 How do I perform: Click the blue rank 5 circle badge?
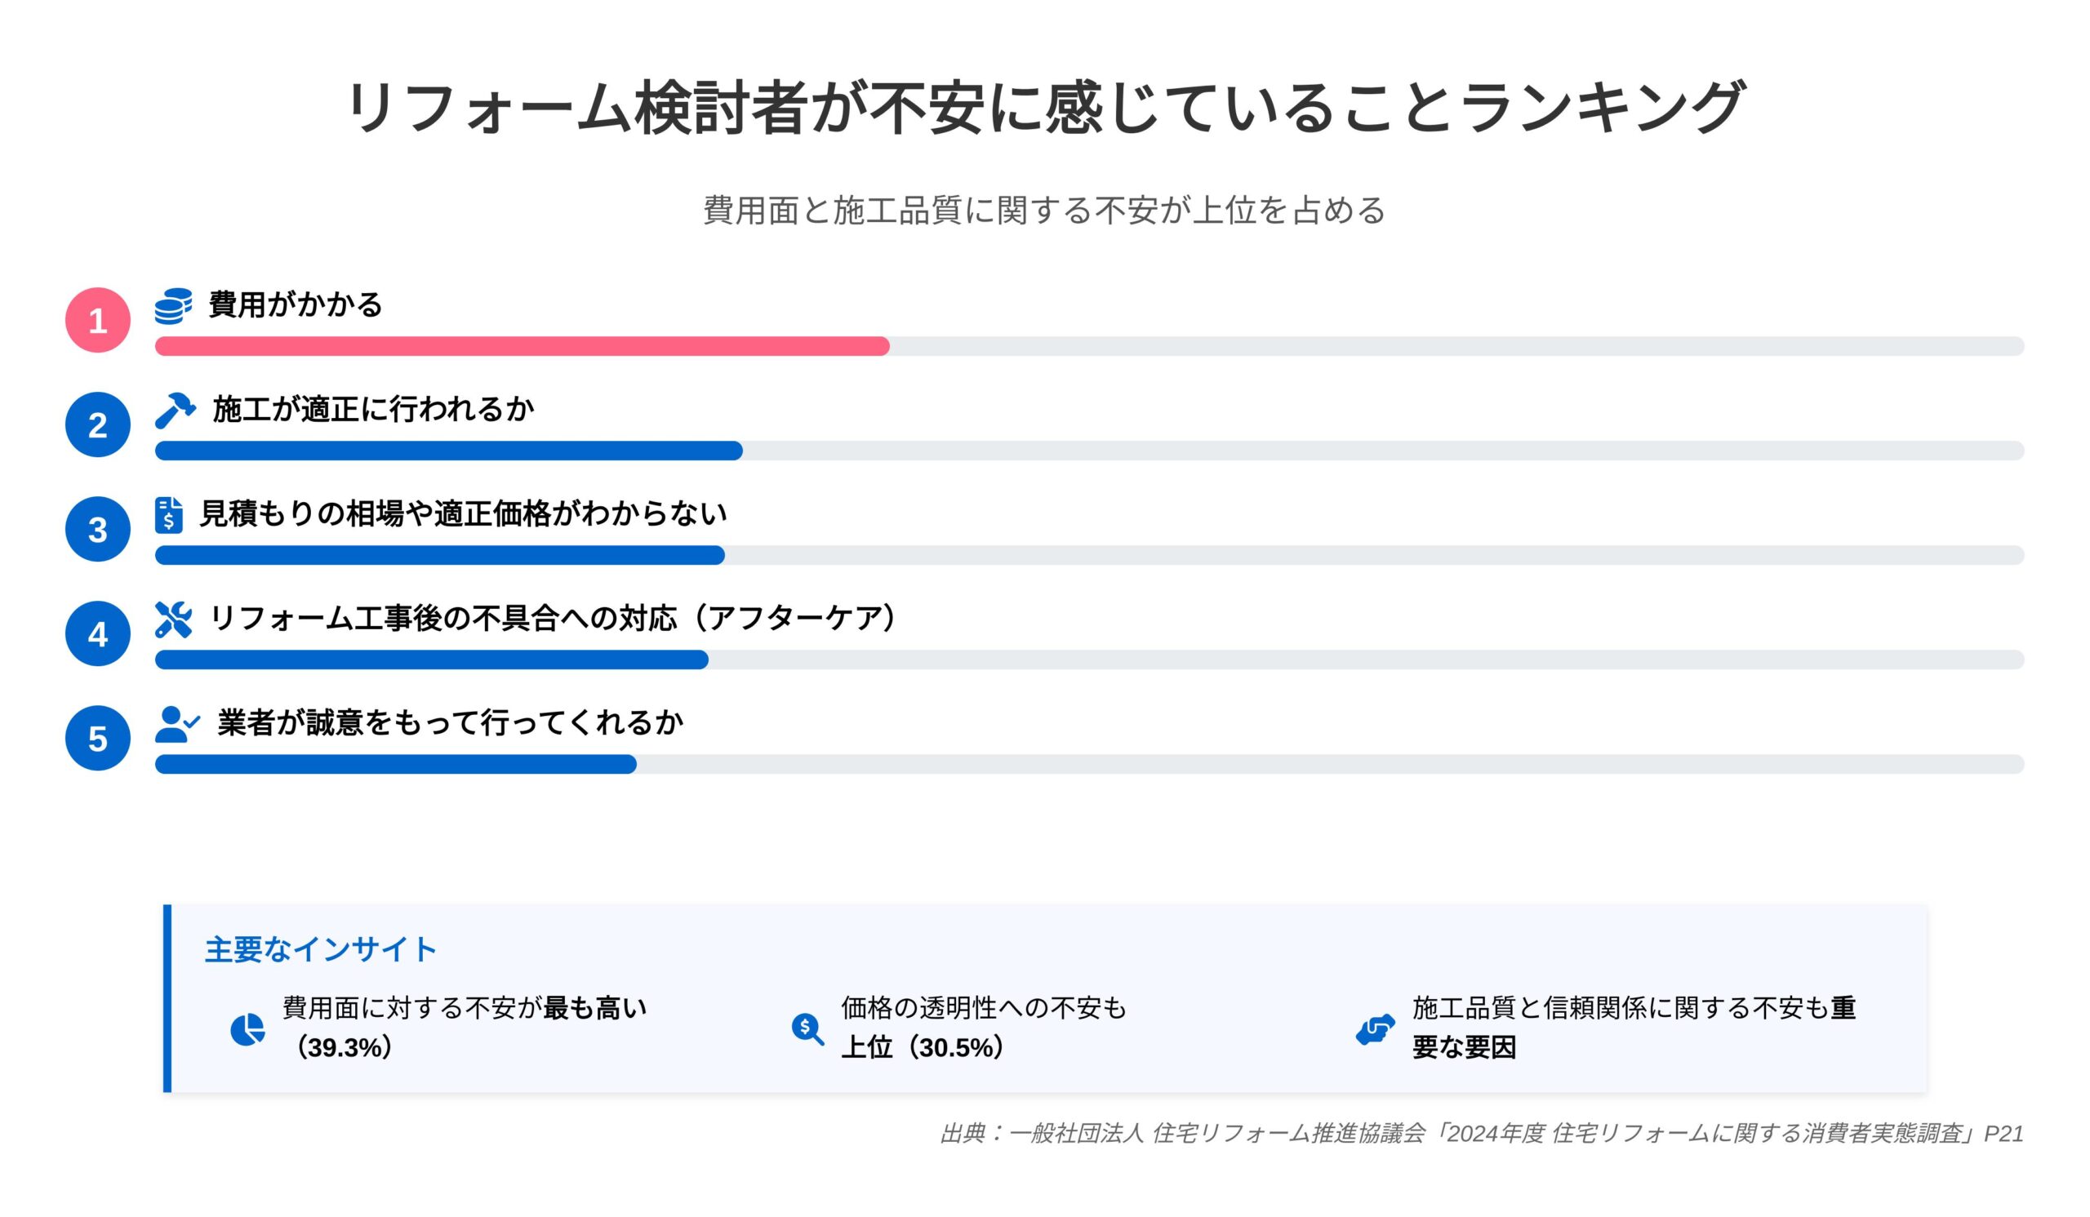coord(98,738)
